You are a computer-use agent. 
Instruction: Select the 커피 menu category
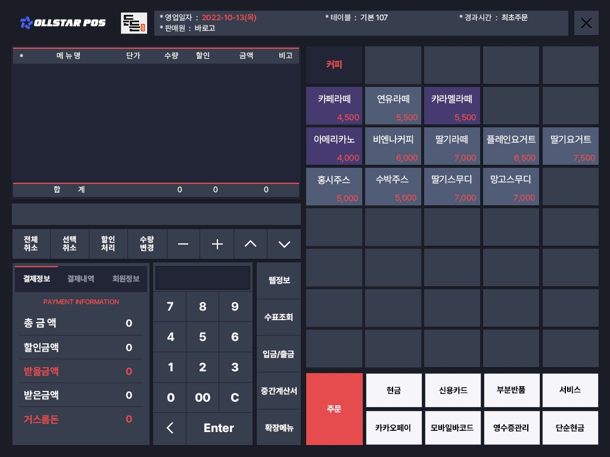pos(334,65)
